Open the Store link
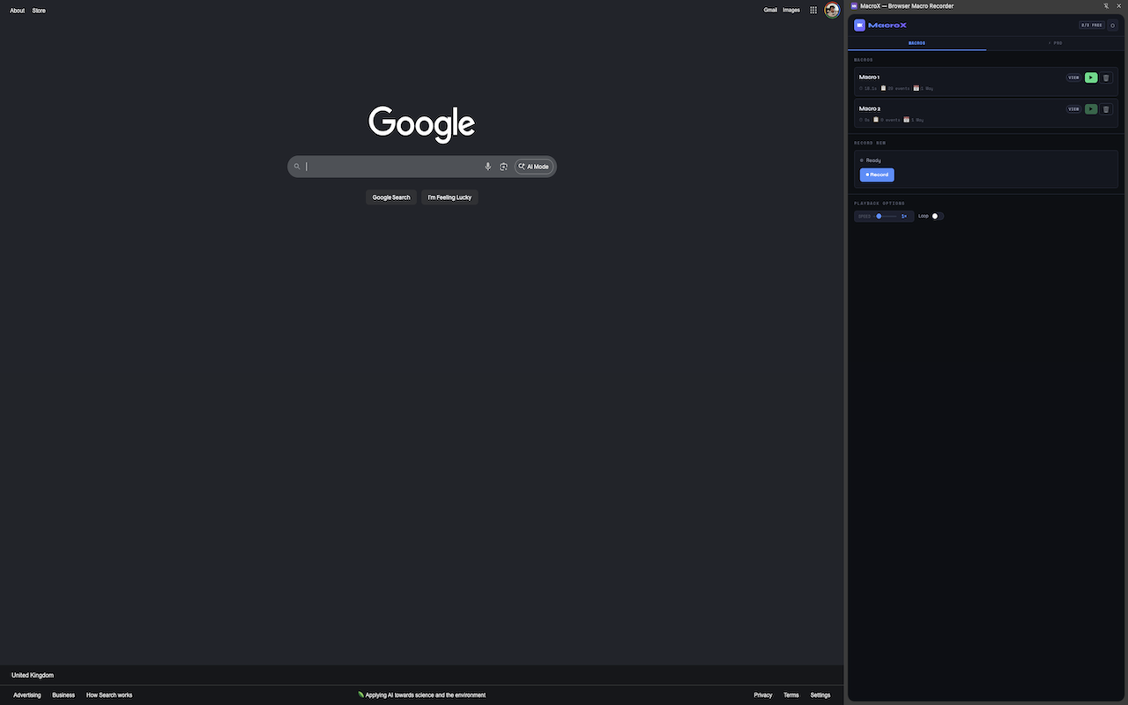 pos(39,11)
